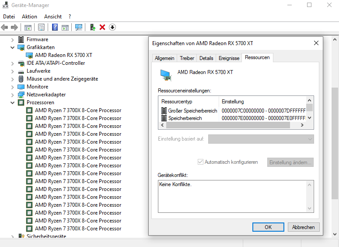Expand the Laufwerke tree node
The width and height of the screenshot is (339, 247).
pyautogui.click(x=13, y=71)
